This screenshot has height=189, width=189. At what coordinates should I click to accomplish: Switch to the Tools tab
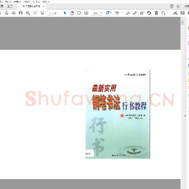point(10,6)
